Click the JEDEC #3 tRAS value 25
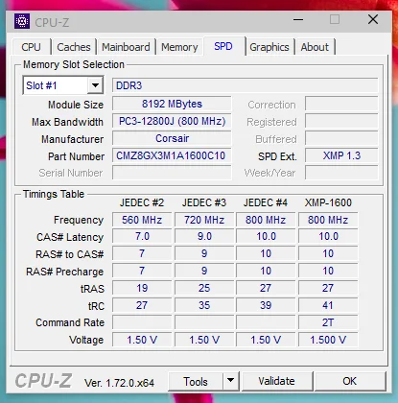Viewport: 398px width, 403px height. (204, 288)
